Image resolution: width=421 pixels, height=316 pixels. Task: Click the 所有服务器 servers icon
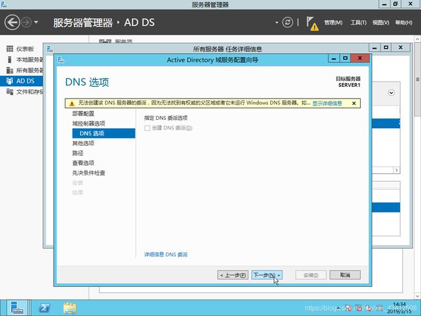[10, 71]
